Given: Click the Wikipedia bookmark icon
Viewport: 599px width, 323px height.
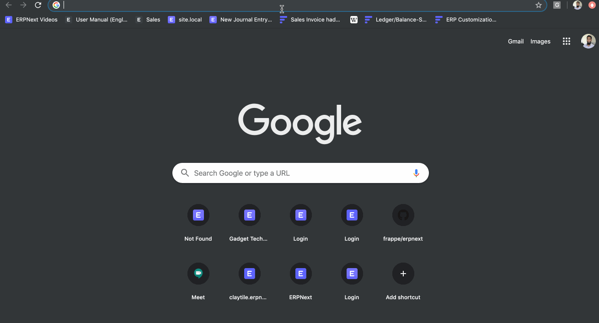Looking at the screenshot, I should 354,20.
